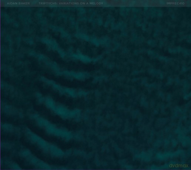Select the word TRIPTYCHS in the title
The height and width of the screenshot is (170, 191).
(x=48, y=3)
